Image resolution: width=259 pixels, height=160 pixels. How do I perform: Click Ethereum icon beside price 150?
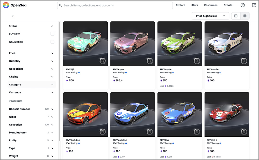pyautogui.click(x=161, y=81)
